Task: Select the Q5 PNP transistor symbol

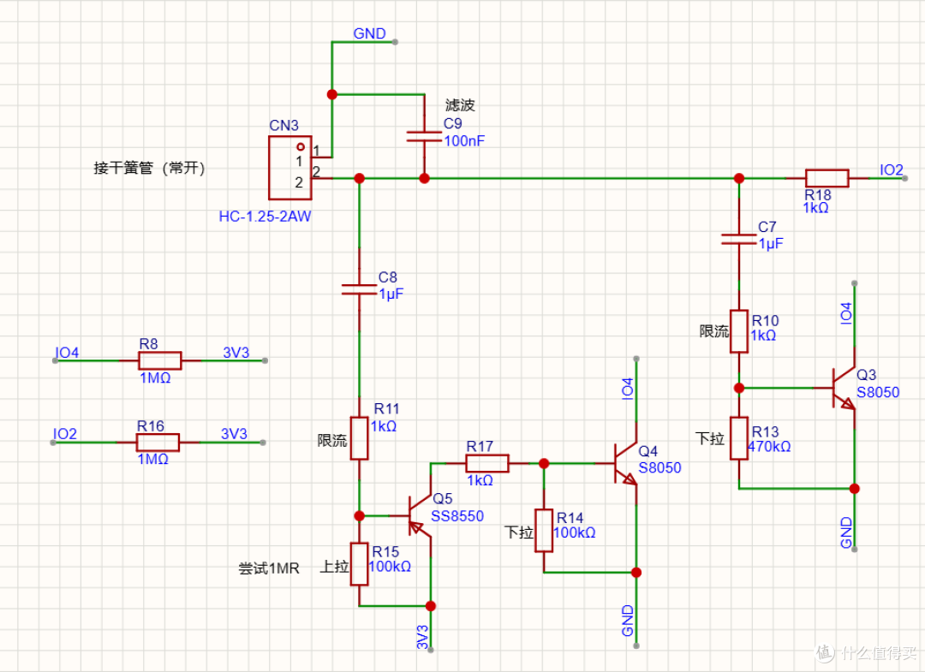Action: (x=420, y=517)
